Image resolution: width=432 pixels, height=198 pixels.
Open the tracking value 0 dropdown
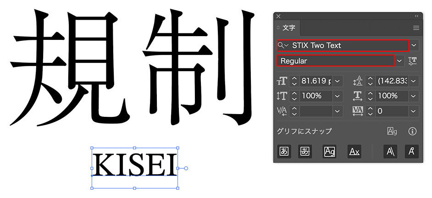point(414,111)
